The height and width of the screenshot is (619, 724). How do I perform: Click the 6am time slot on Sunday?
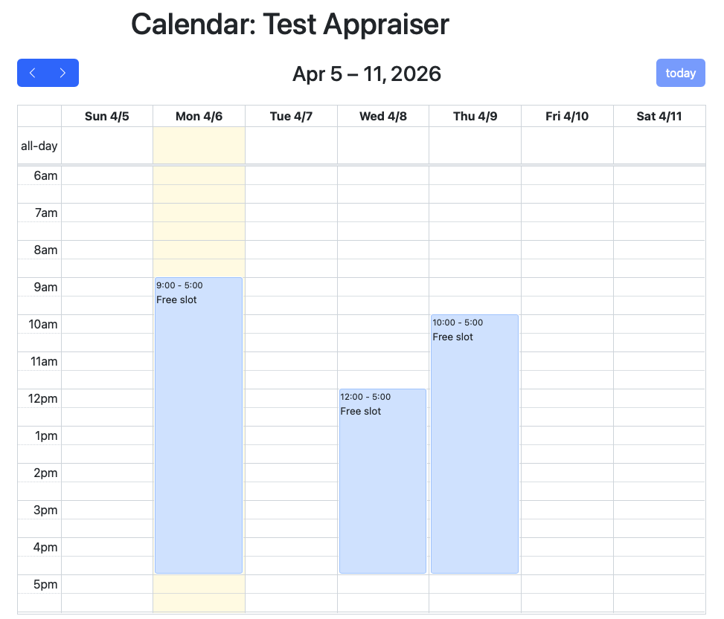pos(107,175)
